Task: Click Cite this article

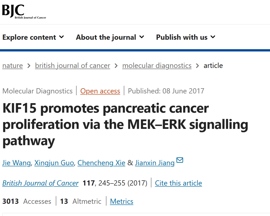Action: pos(178,183)
